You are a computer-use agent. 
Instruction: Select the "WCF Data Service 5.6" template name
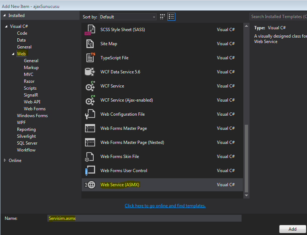120,72
